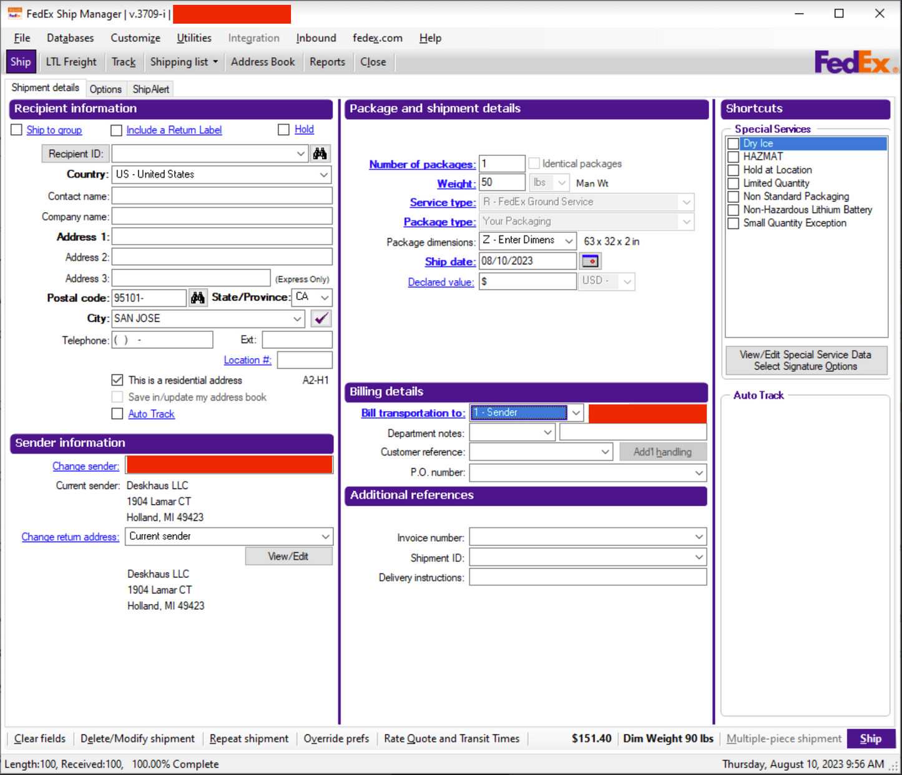Open Address Book from the toolbar
The width and height of the screenshot is (902, 775).
coord(263,62)
